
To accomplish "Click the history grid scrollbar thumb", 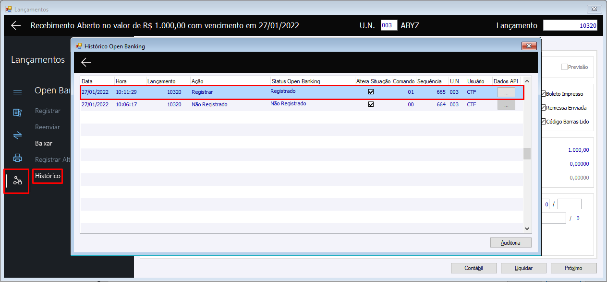I will point(527,153).
